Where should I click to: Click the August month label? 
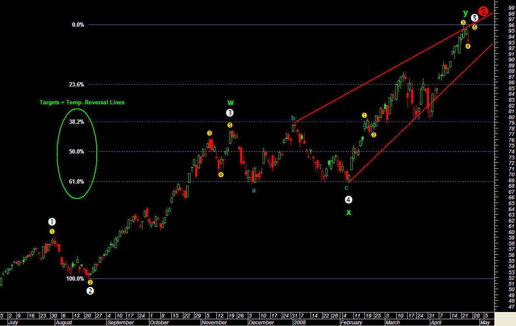tap(64, 323)
